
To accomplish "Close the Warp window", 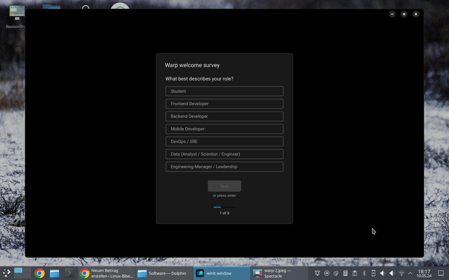I will point(416,14).
